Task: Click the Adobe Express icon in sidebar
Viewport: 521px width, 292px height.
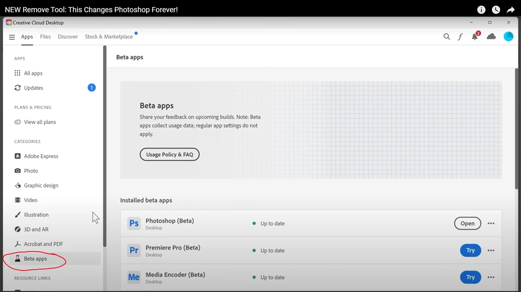Action: (17, 156)
